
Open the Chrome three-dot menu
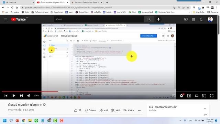(x=217, y=8)
